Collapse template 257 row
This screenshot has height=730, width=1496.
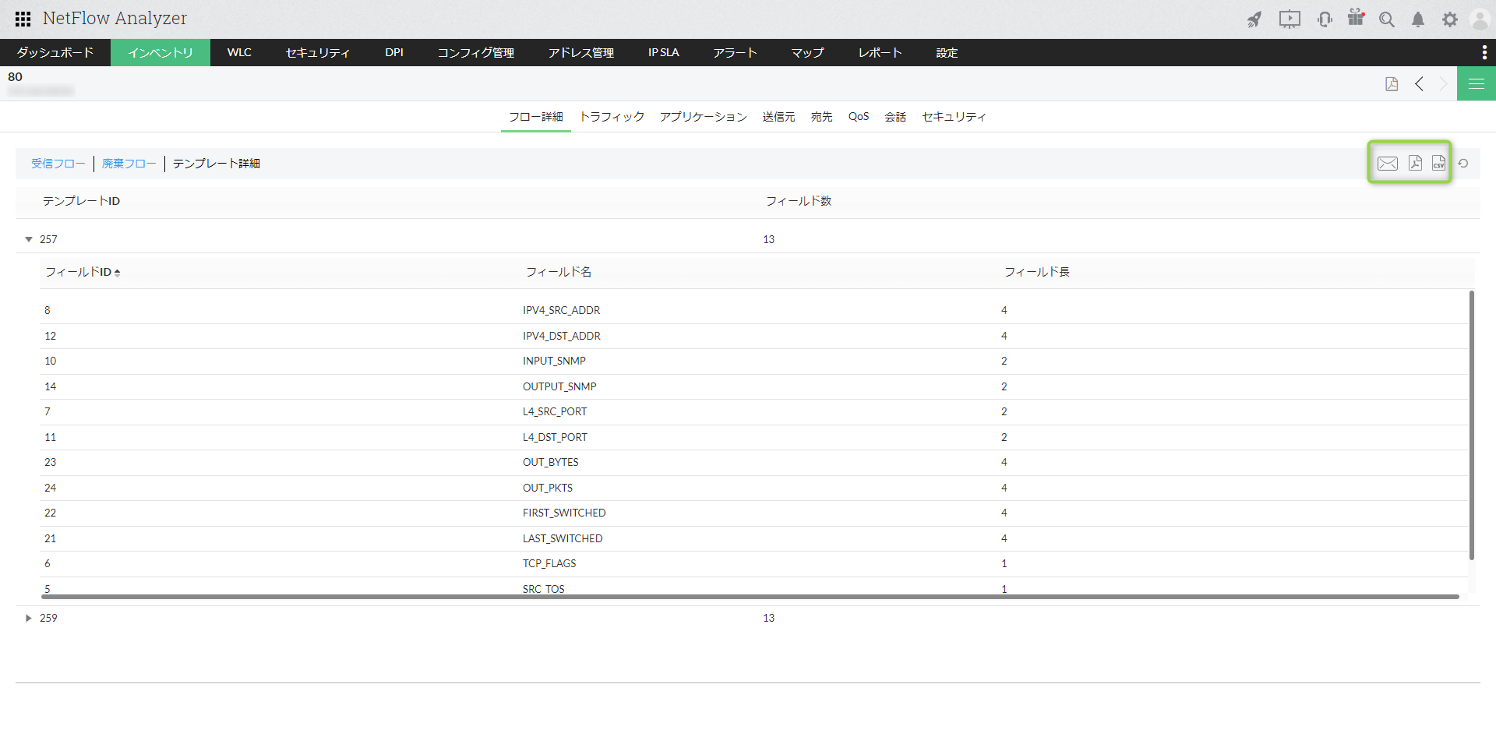pyautogui.click(x=29, y=239)
